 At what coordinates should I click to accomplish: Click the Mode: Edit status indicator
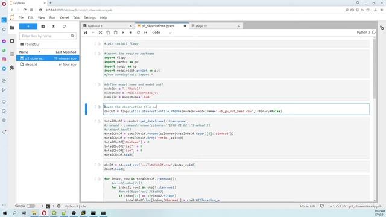pyautogui.click(x=307, y=206)
